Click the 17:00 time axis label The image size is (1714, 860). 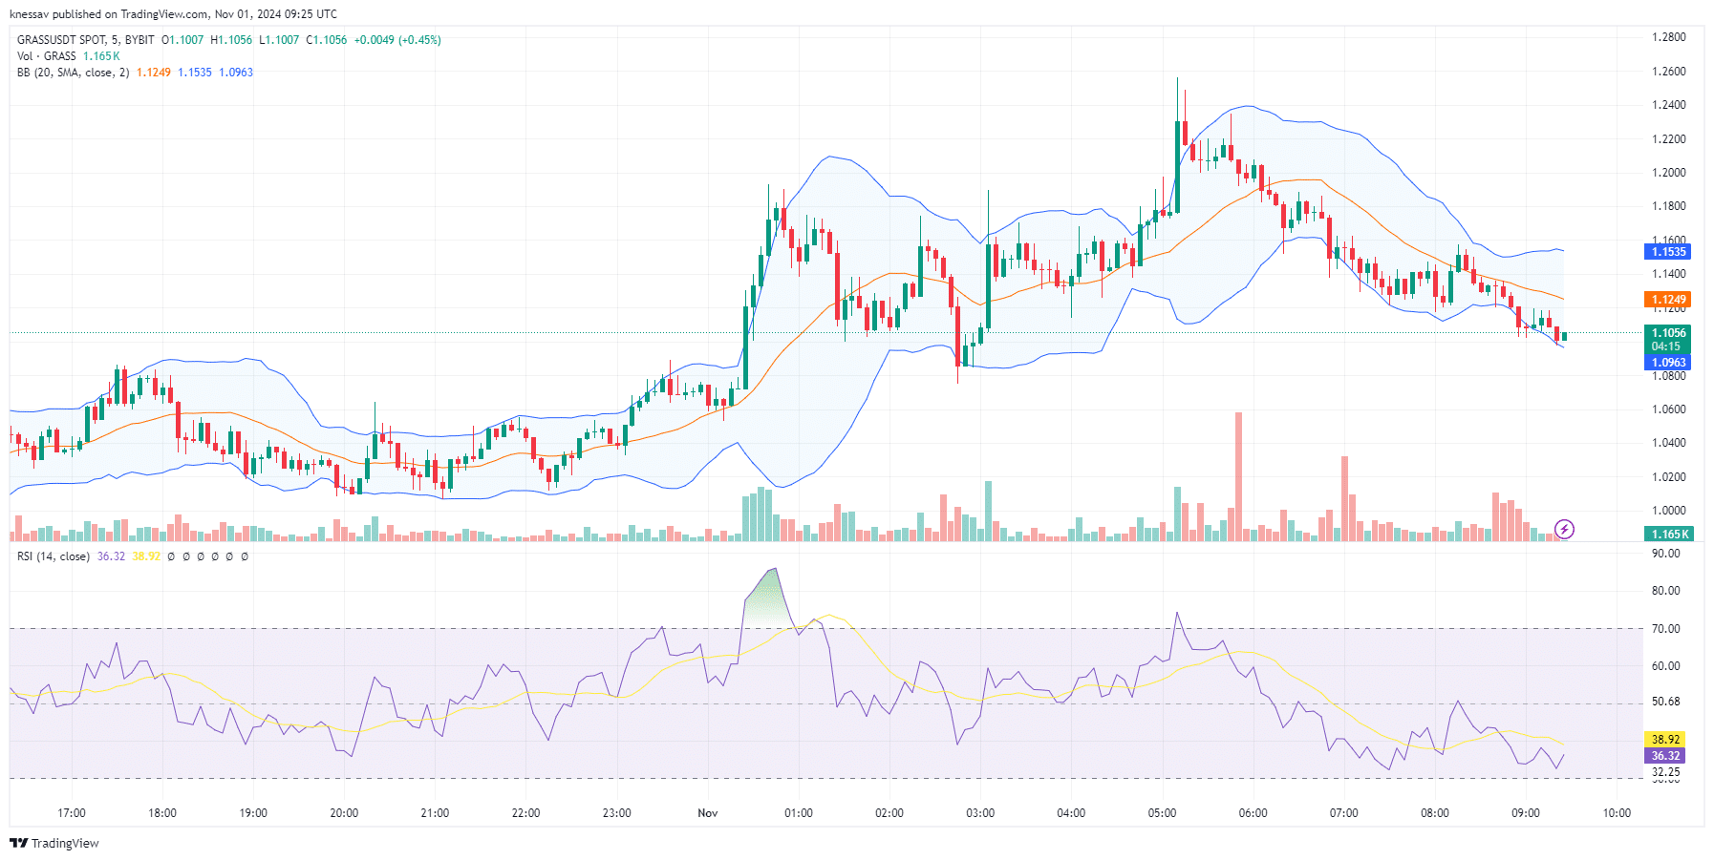pyautogui.click(x=72, y=813)
